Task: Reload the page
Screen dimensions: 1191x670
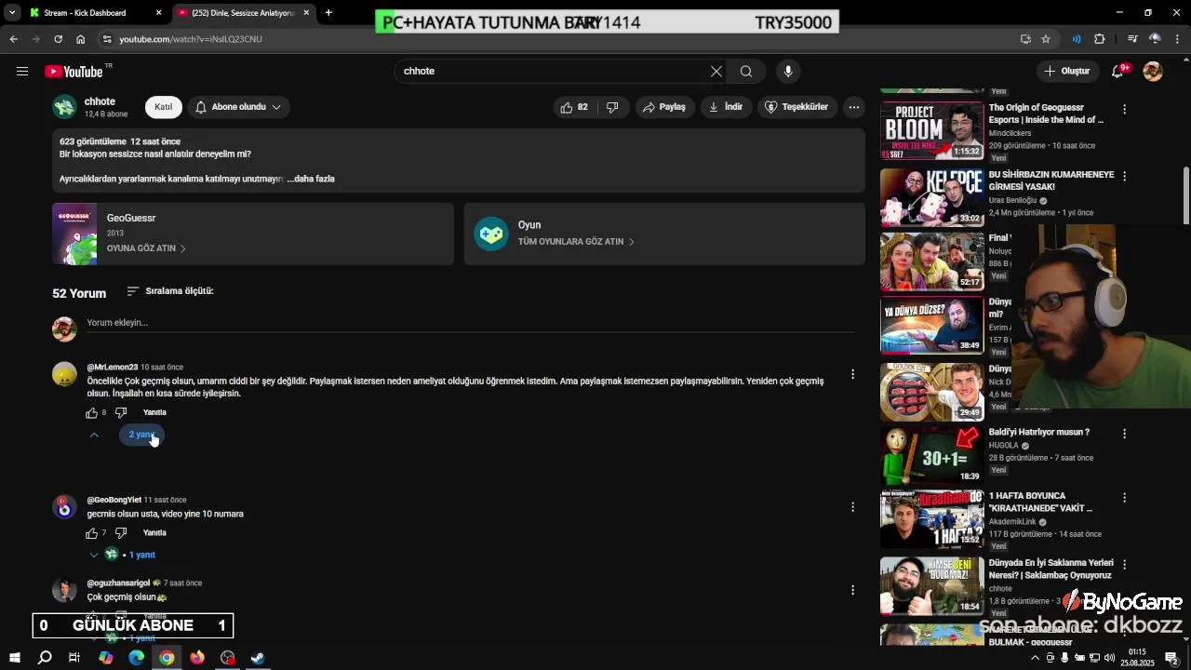Action: 58,39
